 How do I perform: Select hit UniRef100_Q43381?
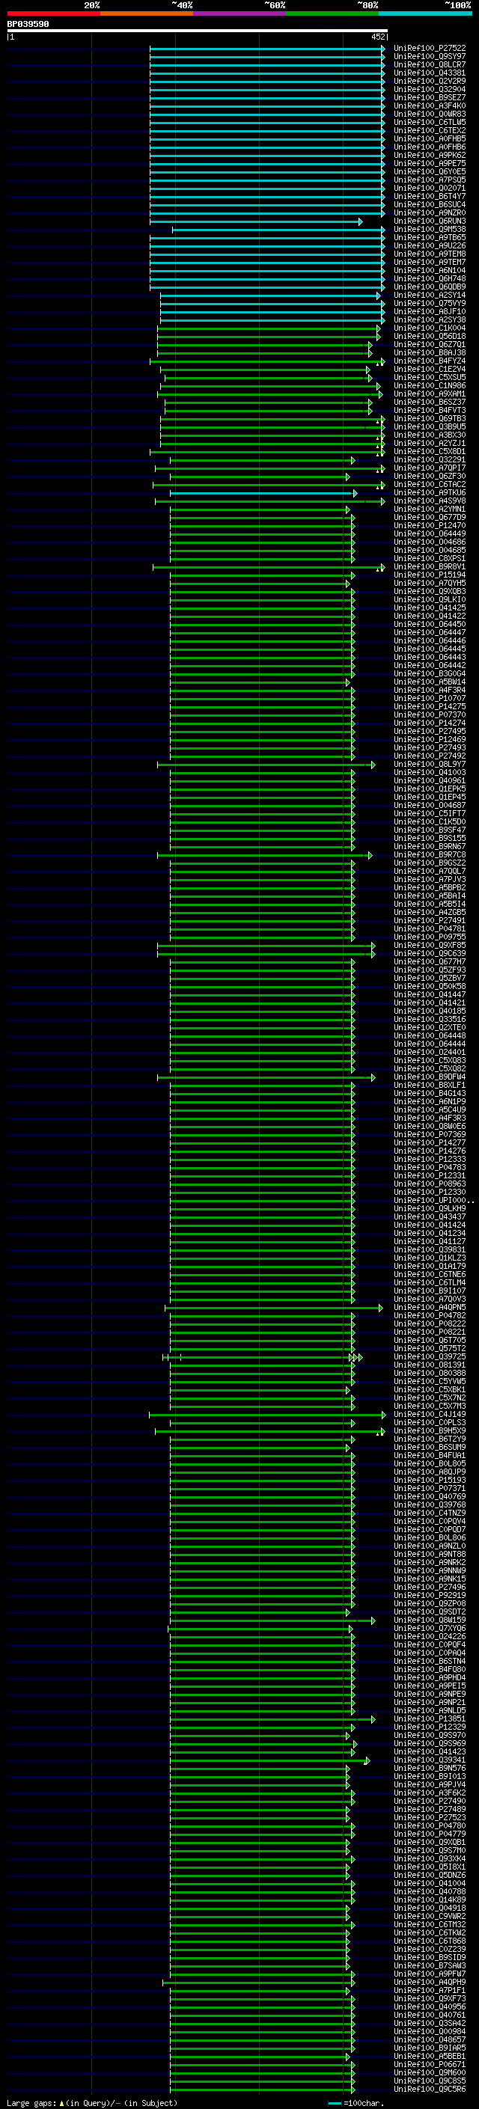point(429,73)
